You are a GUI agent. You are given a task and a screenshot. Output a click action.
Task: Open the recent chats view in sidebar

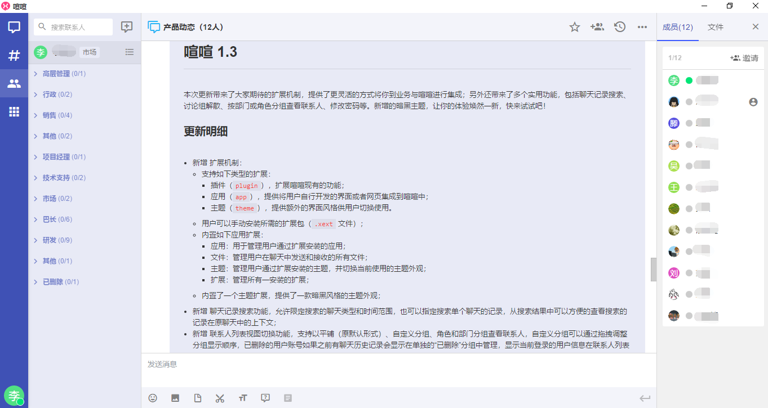point(14,27)
